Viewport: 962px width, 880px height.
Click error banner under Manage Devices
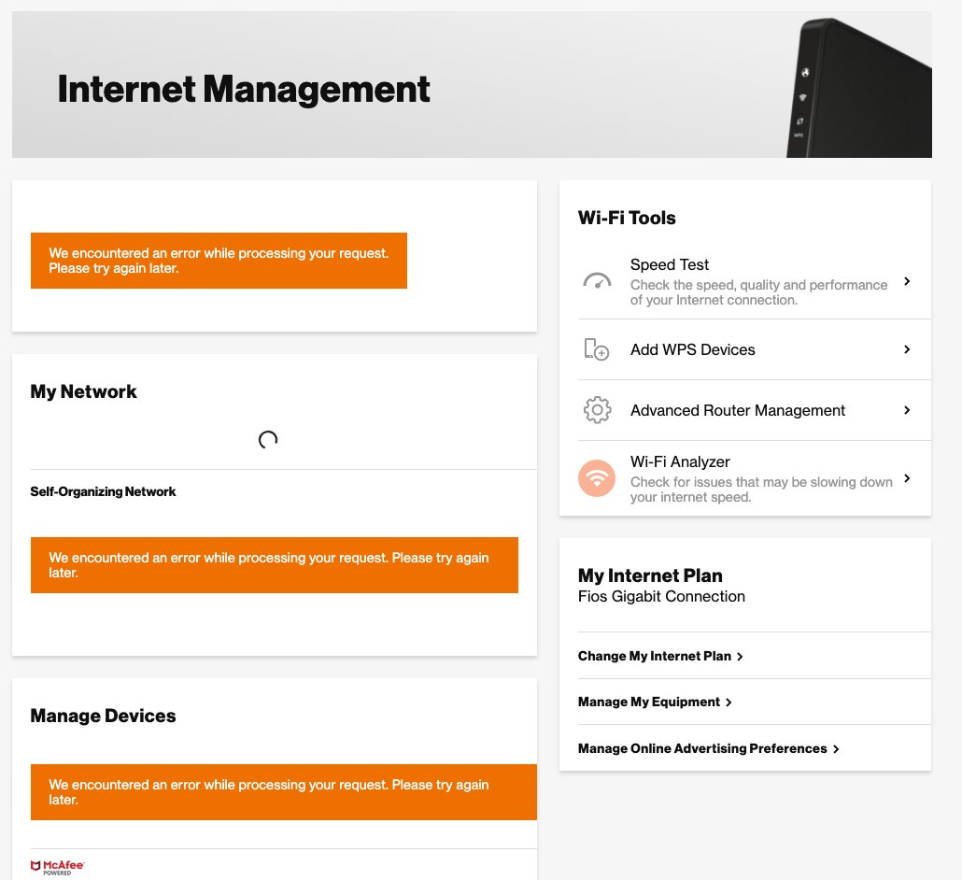283,792
